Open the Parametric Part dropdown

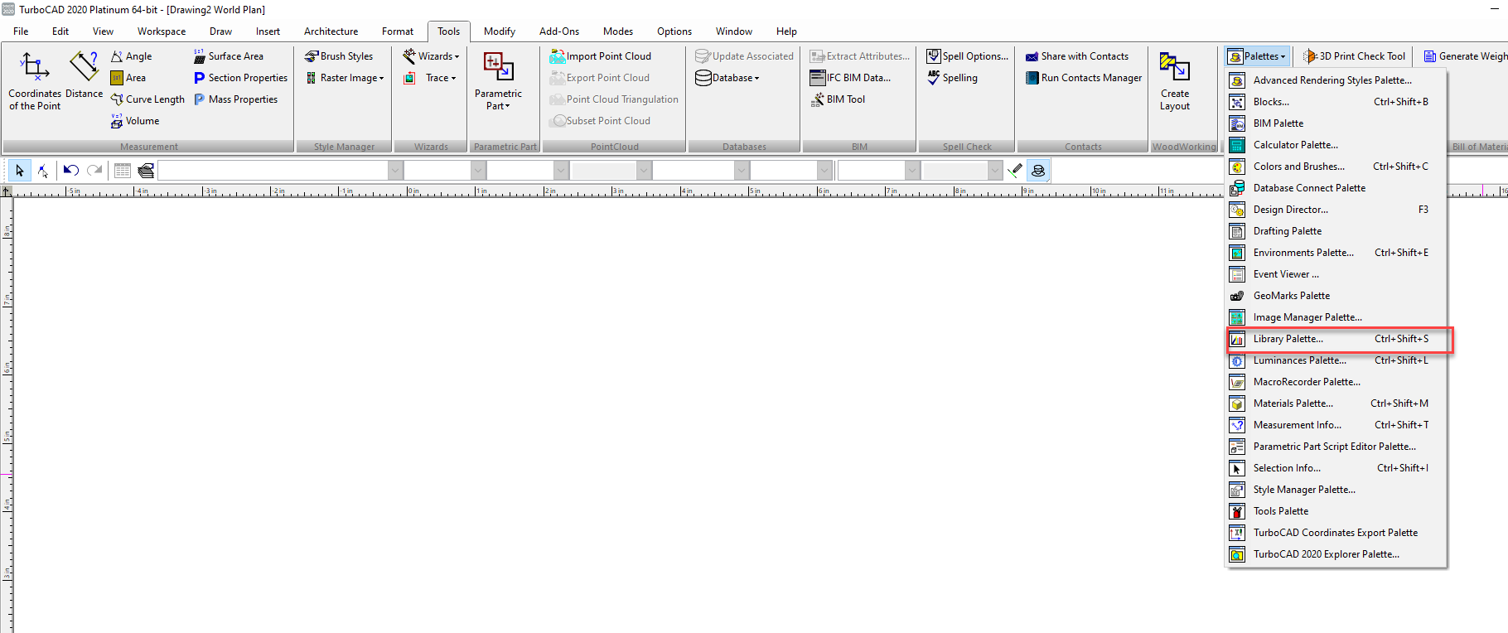(498, 80)
